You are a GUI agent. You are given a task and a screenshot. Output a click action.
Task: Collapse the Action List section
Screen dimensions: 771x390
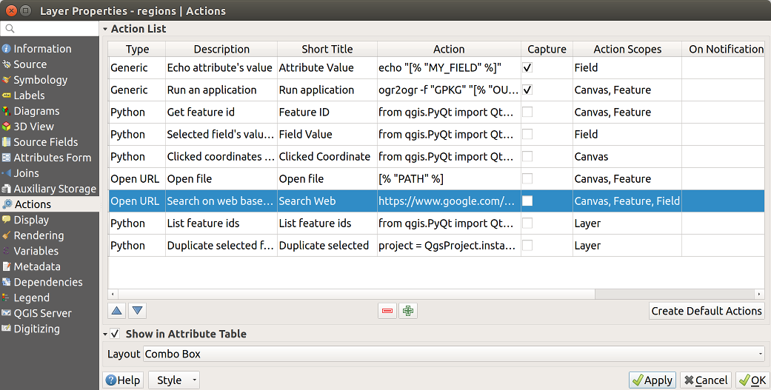[x=105, y=29]
